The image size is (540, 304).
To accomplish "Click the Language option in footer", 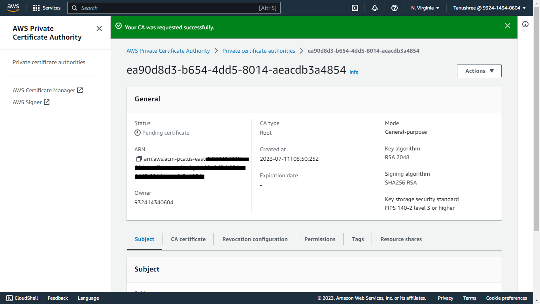I will pos(88,298).
